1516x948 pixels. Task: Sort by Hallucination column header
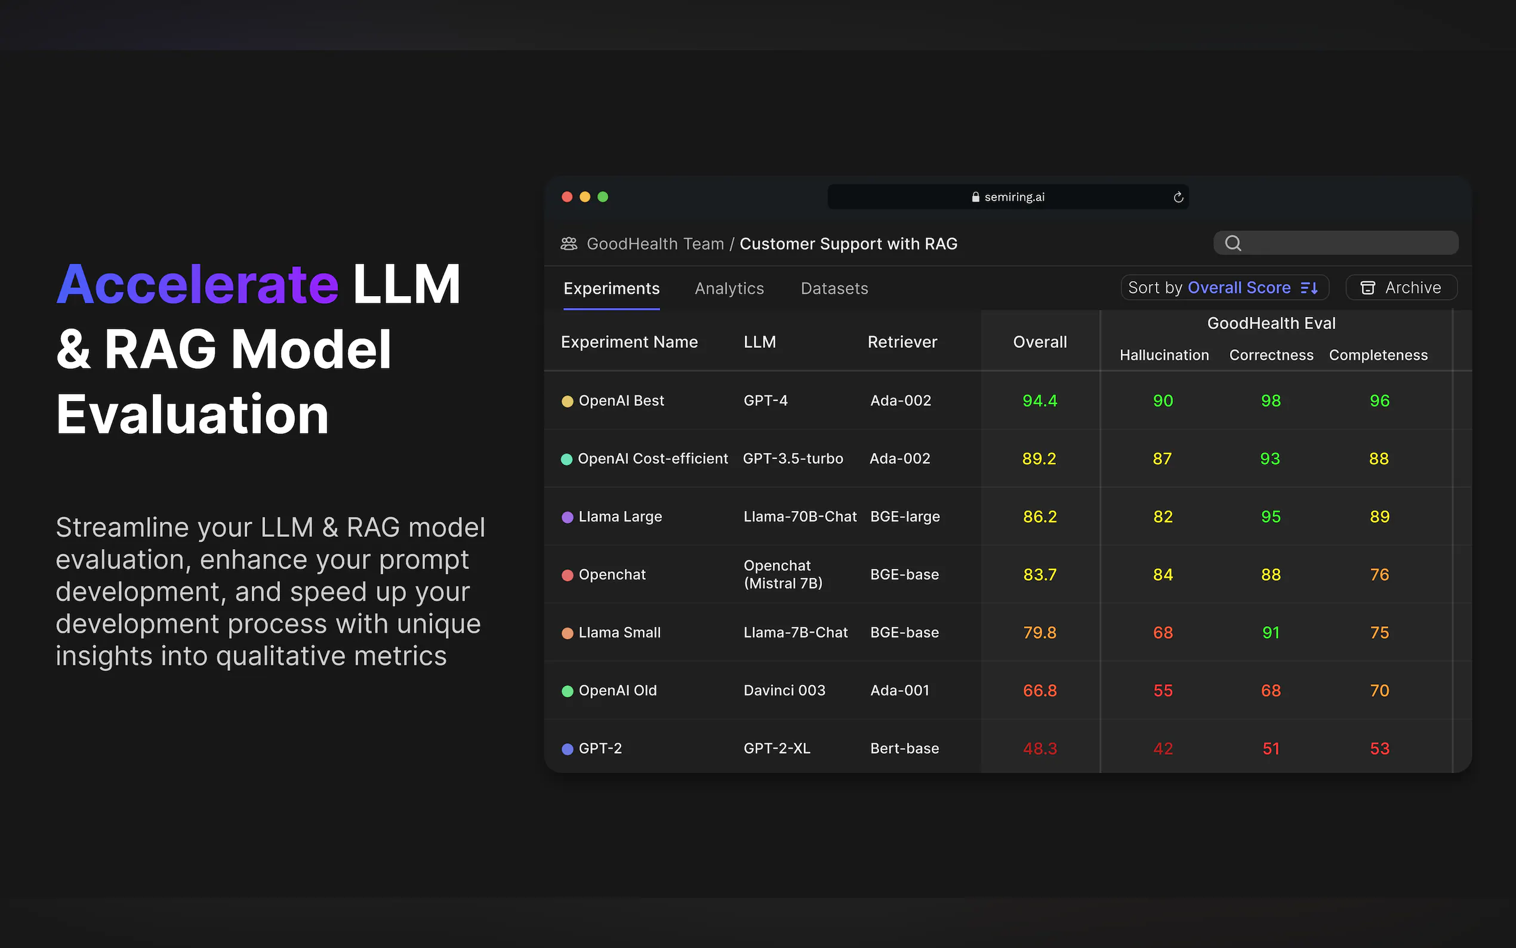(1164, 355)
